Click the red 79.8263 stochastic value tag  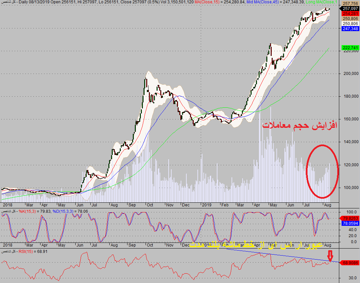pos(349,218)
